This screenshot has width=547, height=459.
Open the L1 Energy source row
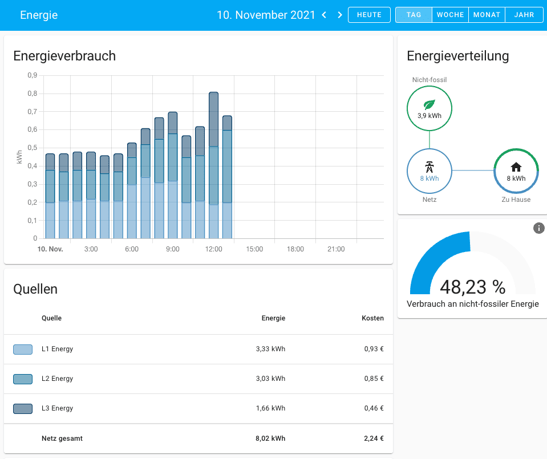coord(57,349)
